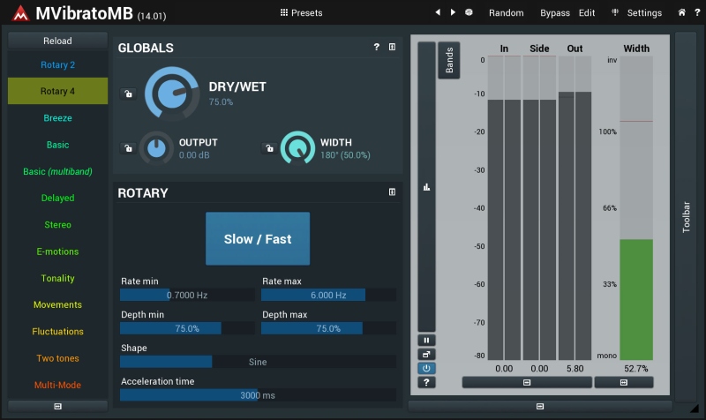Image resolution: width=706 pixels, height=420 pixels.
Task: Select the Multi-Mode preset
Action: (x=57, y=385)
